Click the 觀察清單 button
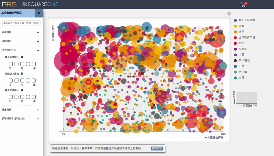The image size is (274, 156). coord(157,149)
